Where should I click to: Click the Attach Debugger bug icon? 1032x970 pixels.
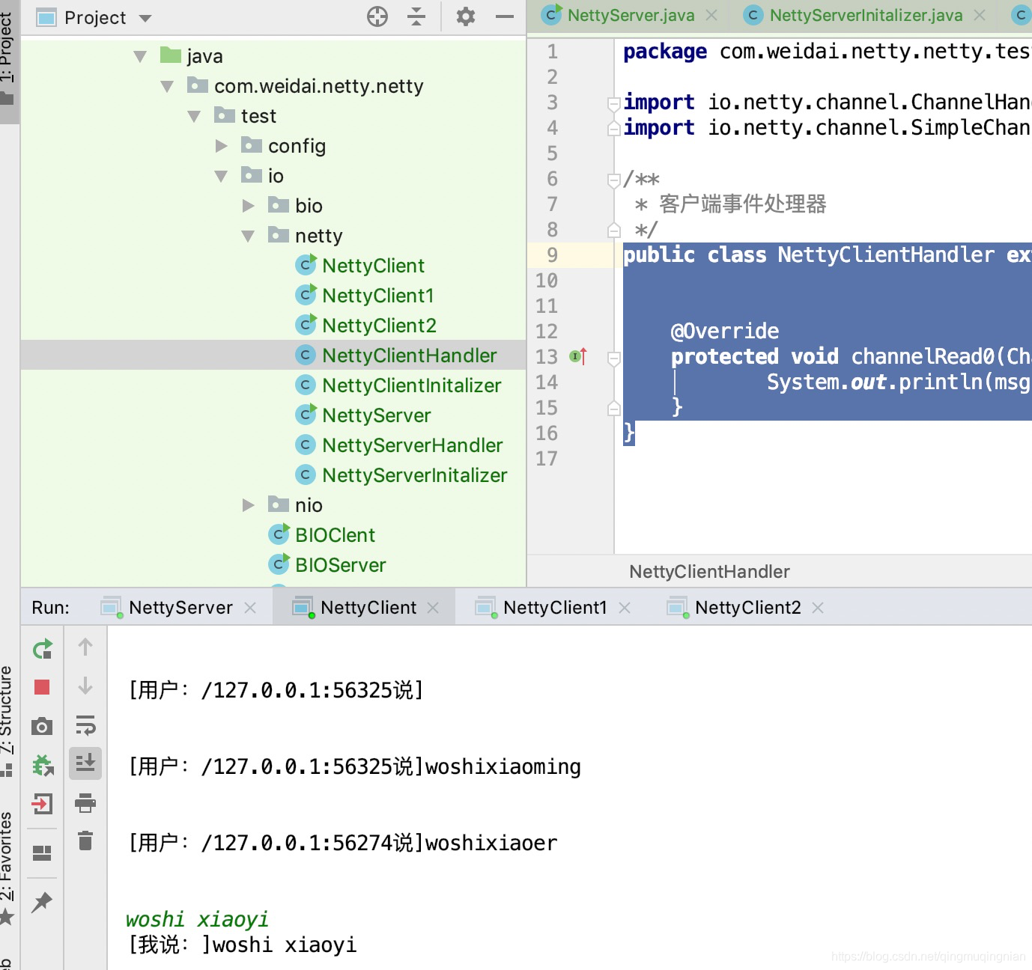point(43,765)
